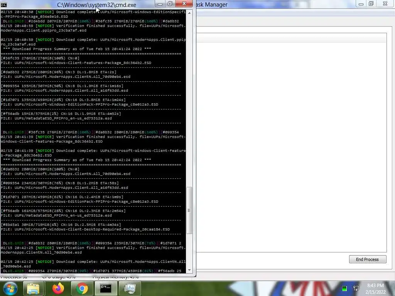Open the Windows Start menu

(x=10, y=288)
